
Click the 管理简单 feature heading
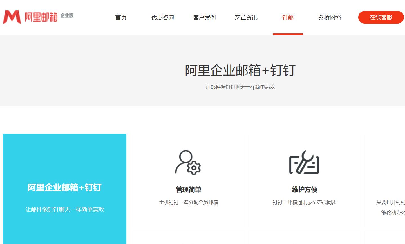188,190
